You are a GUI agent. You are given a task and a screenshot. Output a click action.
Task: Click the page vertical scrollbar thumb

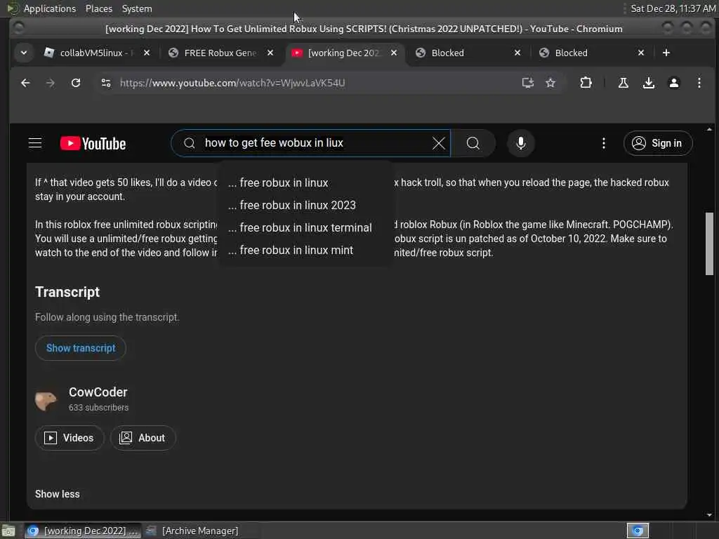tap(709, 244)
